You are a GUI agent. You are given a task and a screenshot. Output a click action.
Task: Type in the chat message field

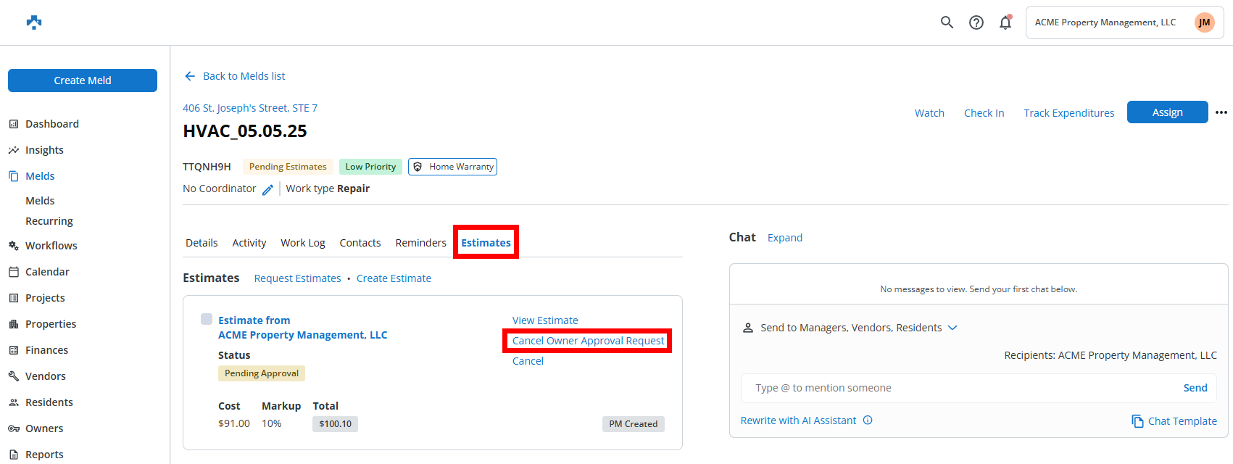[964, 388]
